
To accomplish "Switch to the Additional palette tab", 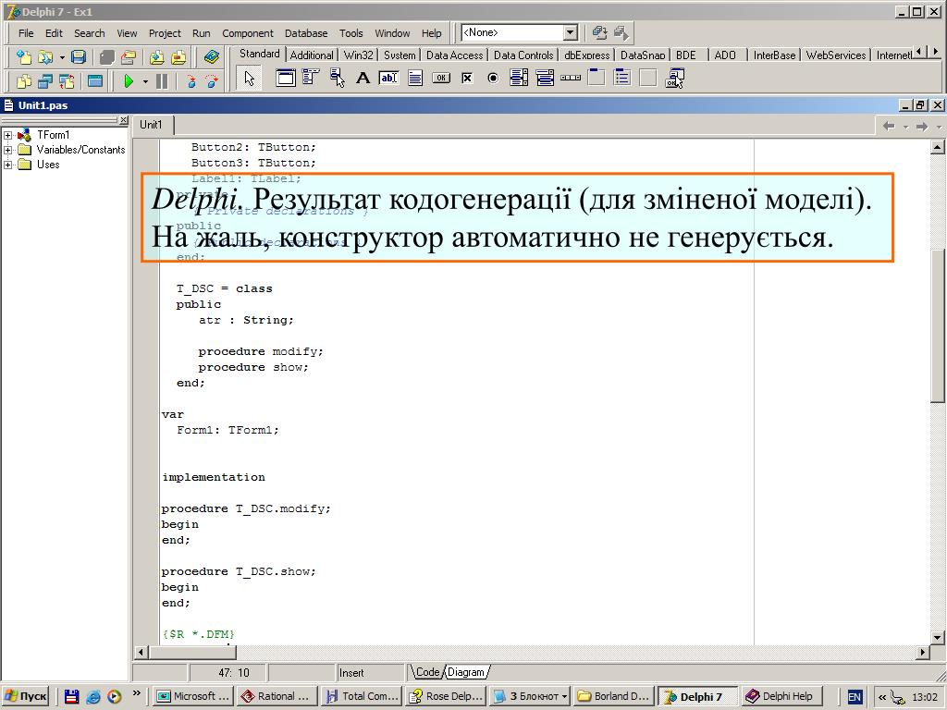I will click(x=312, y=55).
